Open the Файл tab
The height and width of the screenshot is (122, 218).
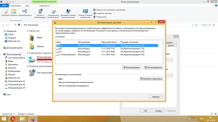click(x=4, y=6)
